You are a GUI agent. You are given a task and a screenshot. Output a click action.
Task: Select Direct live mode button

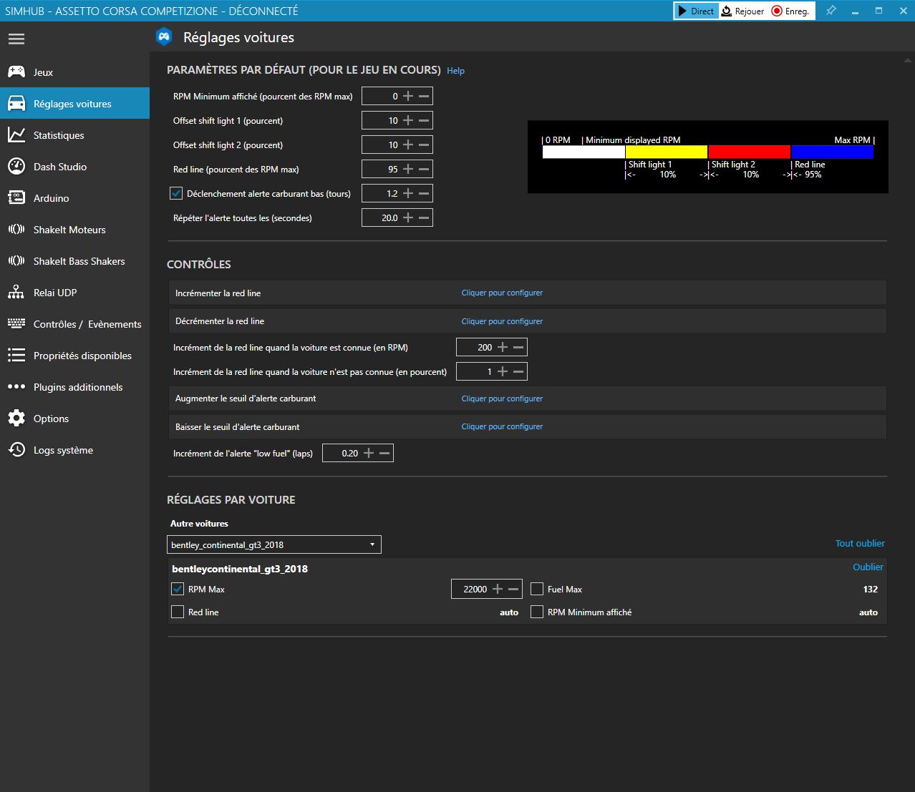pos(696,11)
